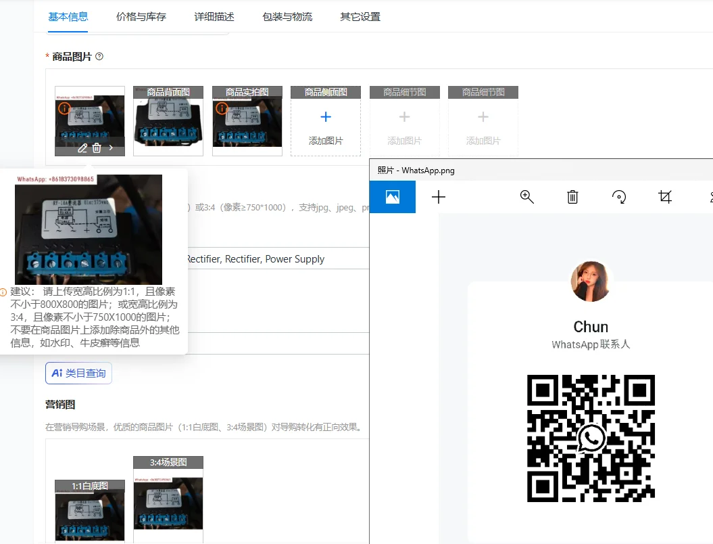Rotate the photo using rotate icon
The width and height of the screenshot is (713, 544).
pos(619,197)
